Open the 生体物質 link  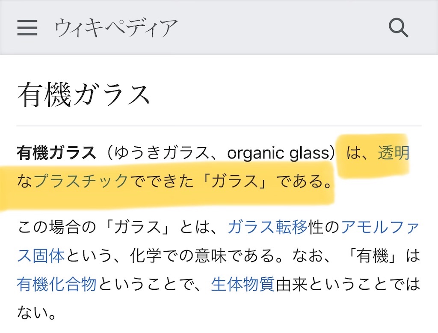click(x=243, y=284)
